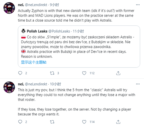Click 显示这个主题帖 show thread link
The image size is (144, 128).
coord(34,62)
